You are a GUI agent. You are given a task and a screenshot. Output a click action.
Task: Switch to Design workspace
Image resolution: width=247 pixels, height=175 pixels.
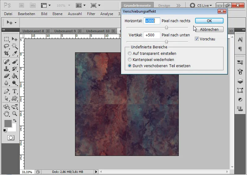[164, 6]
